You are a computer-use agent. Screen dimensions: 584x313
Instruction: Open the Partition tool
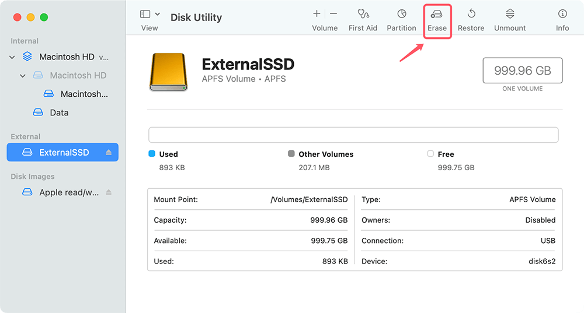tap(401, 21)
